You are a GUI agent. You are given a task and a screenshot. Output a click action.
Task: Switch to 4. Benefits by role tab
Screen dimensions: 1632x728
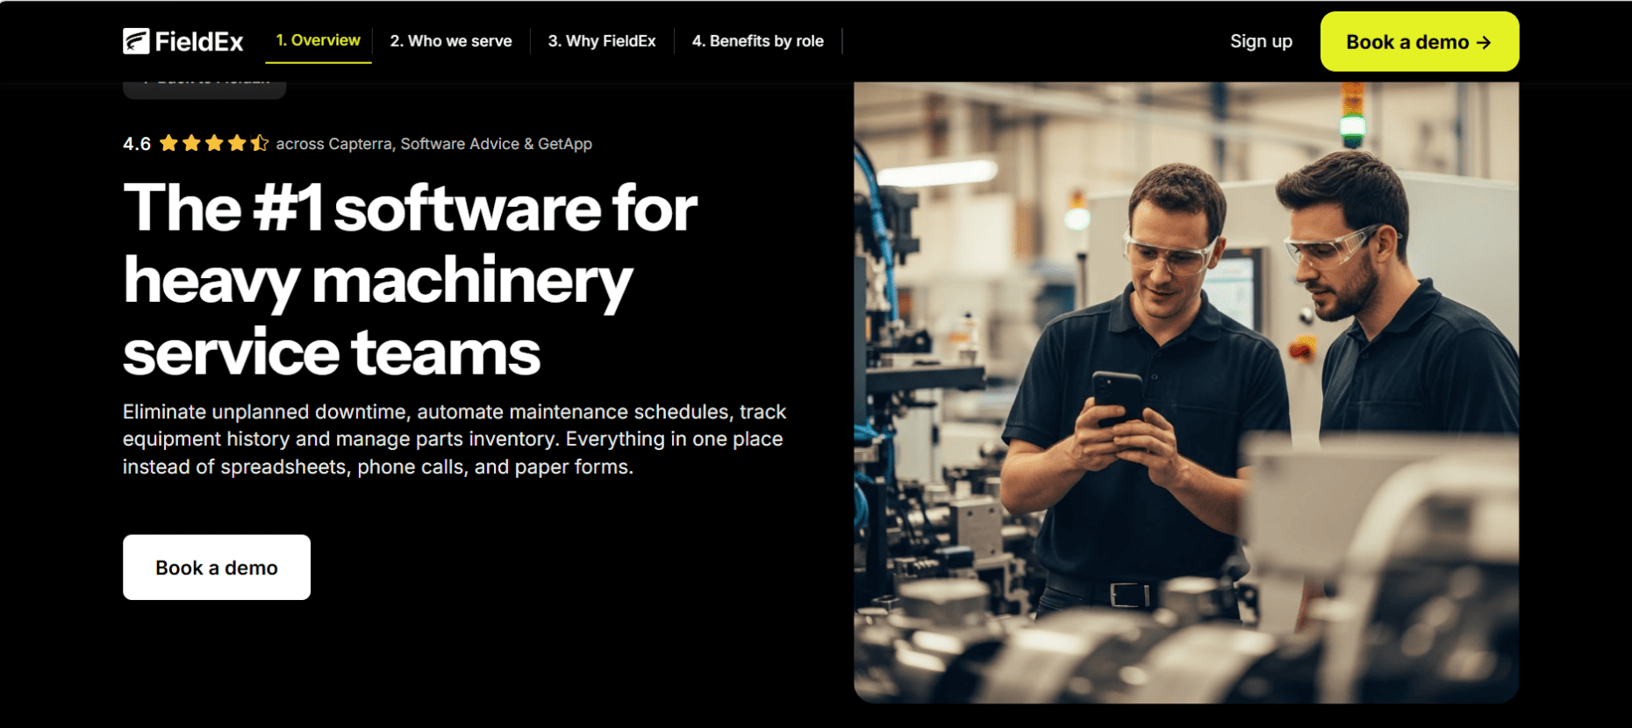[758, 41]
